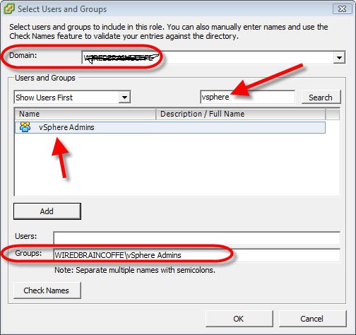This screenshot has height=335, width=356.
Task: Sort by Description / Full Name column
Action: click(241, 114)
